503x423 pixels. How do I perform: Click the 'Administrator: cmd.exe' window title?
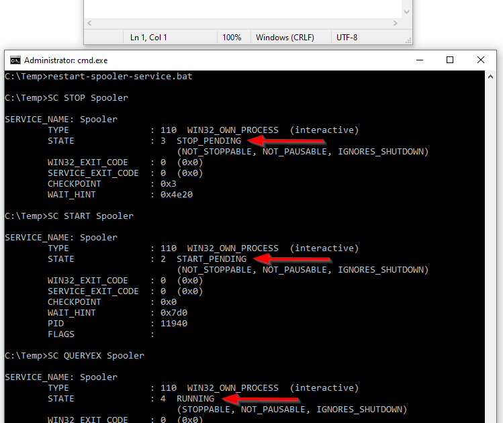pos(66,60)
